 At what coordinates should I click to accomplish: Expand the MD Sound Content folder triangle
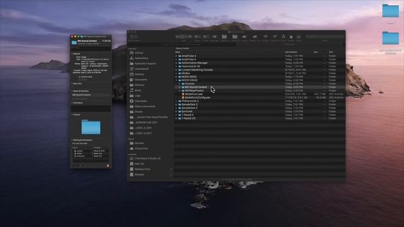(x=179, y=87)
